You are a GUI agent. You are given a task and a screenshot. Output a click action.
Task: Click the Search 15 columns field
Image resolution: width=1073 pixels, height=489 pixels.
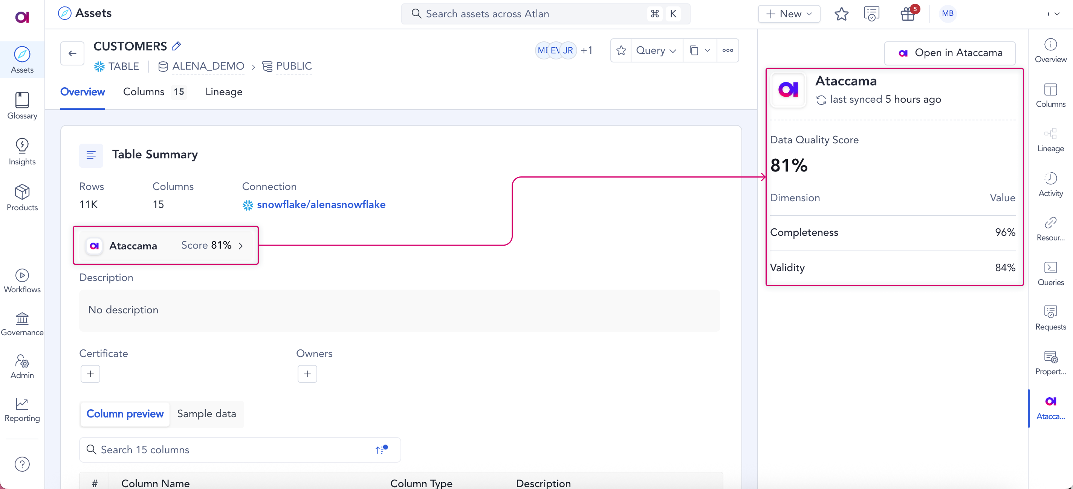233,450
